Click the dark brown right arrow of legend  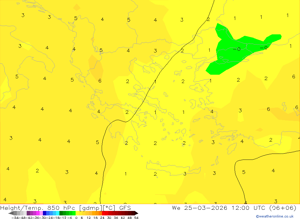click(136, 213)
